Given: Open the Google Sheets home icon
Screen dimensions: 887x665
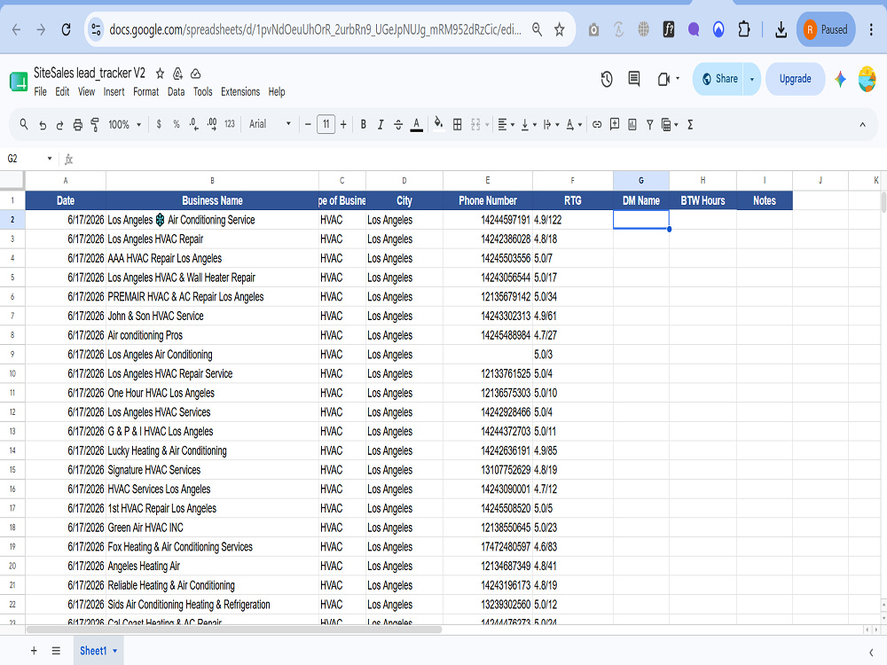Looking at the screenshot, I should click(x=19, y=82).
